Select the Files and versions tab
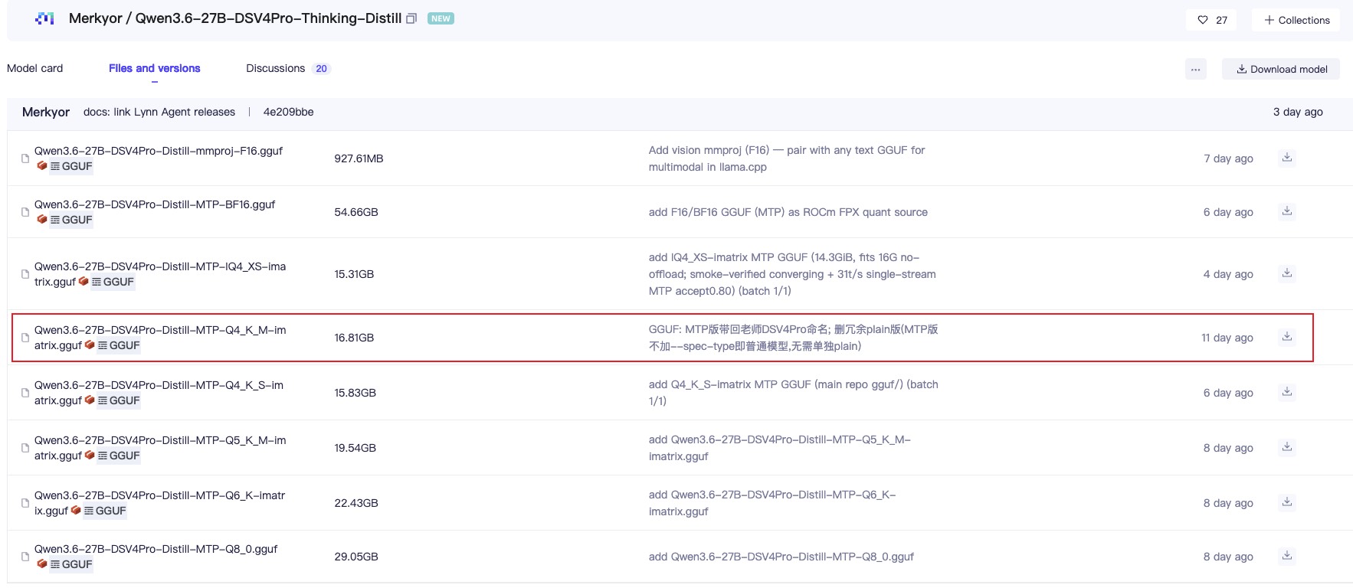 (154, 68)
